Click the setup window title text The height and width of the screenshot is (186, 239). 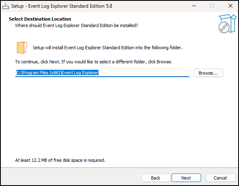[x=62, y=6]
